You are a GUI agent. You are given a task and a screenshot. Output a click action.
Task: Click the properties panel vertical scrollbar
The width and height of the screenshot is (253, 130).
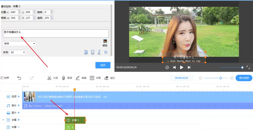click(112, 30)
